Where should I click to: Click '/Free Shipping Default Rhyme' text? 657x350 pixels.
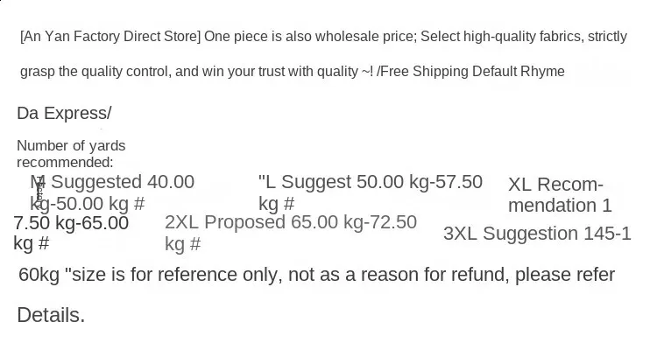[x=470, y=71]
